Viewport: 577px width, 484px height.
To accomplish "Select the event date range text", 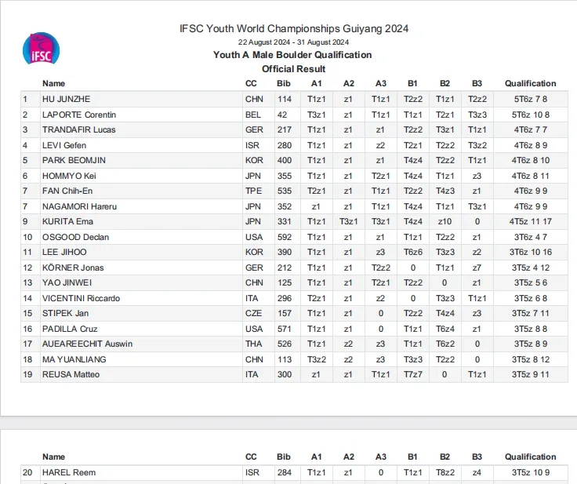I will 293,42.
